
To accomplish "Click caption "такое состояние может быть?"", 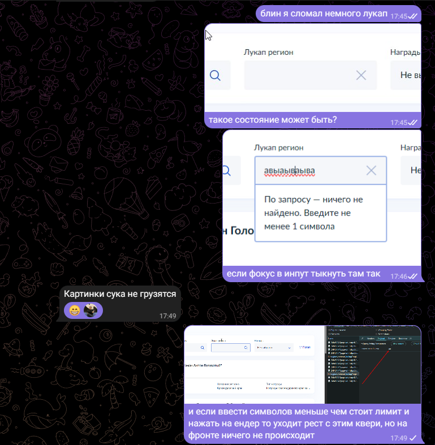I will click(x=273, y=120).
